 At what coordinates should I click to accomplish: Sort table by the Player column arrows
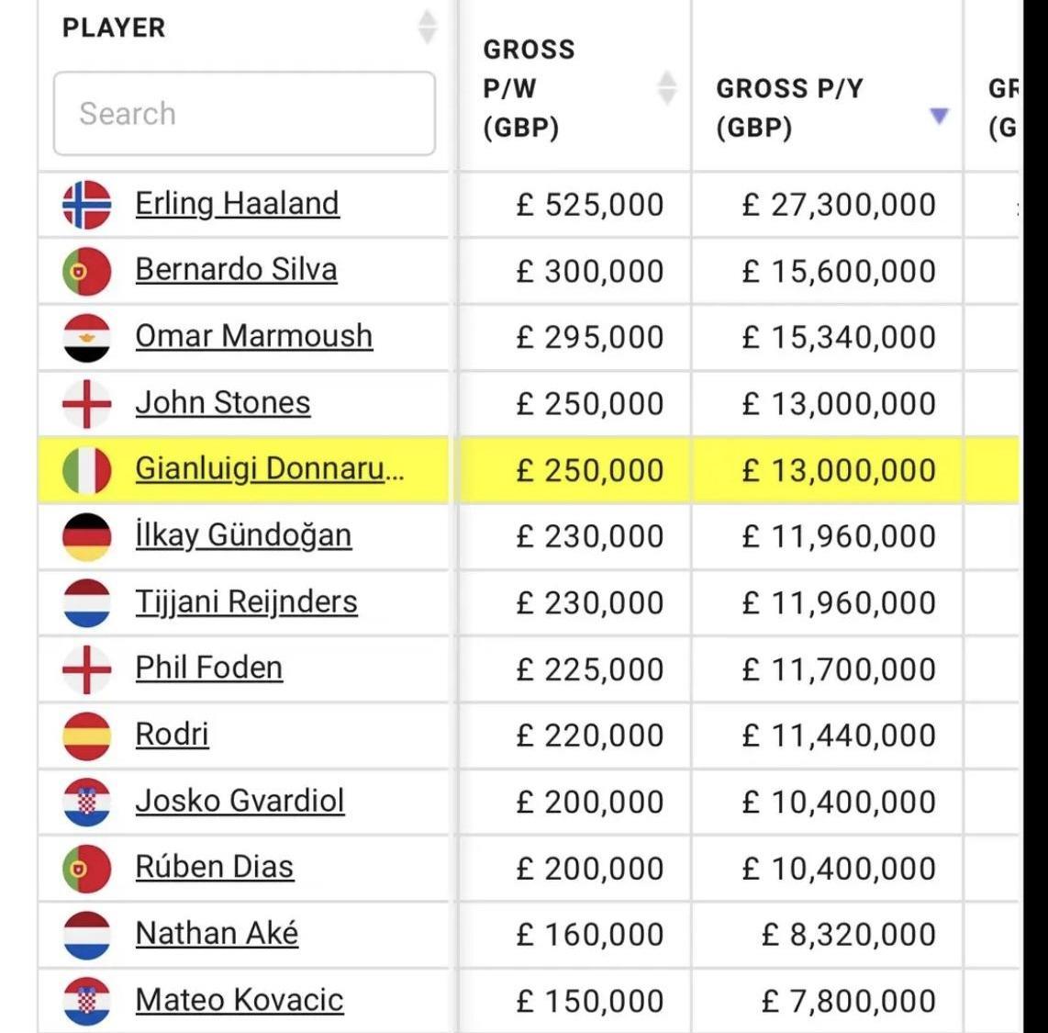tap(427, 27)
